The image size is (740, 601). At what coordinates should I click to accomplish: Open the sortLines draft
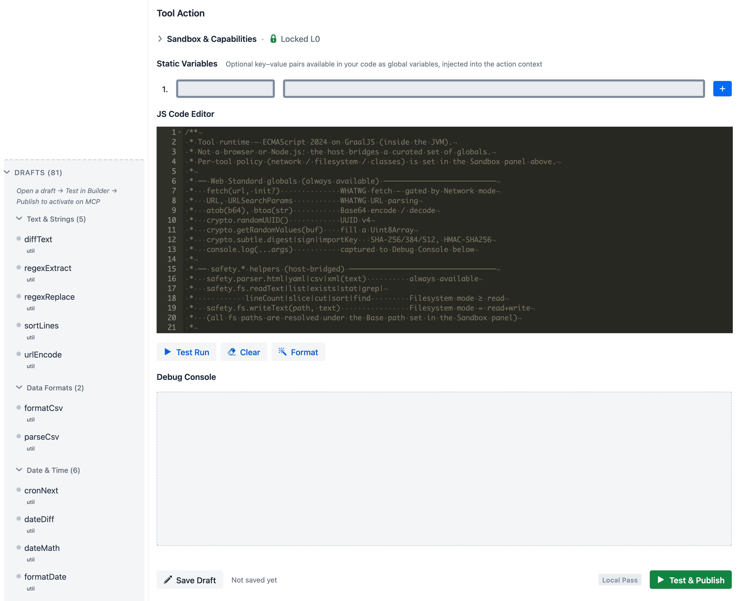42,325
